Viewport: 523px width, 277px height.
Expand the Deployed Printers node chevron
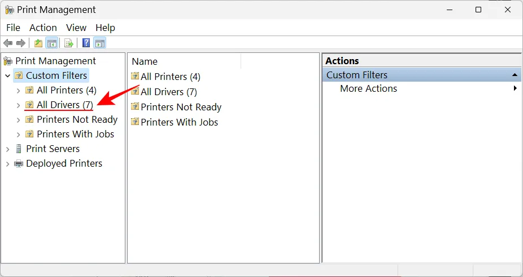7,164
